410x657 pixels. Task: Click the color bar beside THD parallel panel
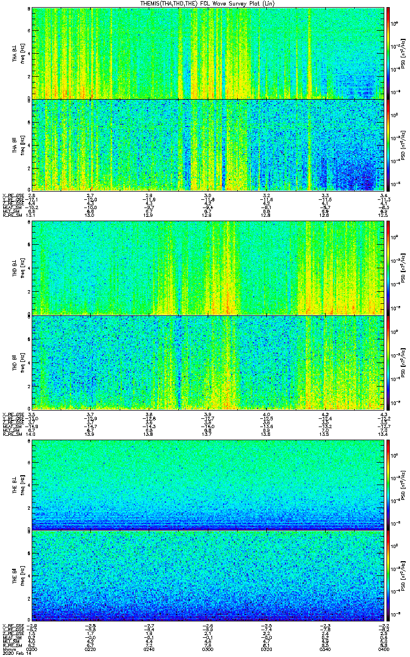(x=389, y=362)
